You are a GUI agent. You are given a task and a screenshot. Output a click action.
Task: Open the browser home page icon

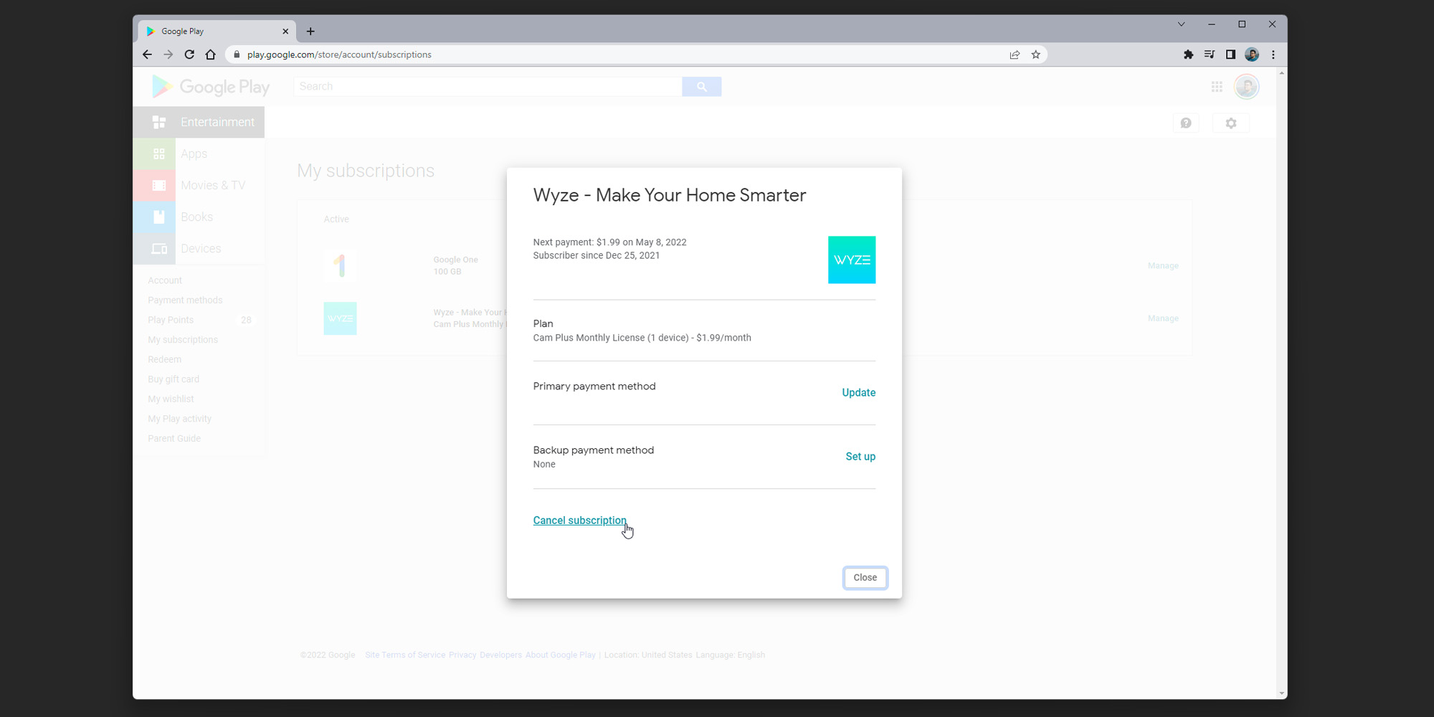[210, 54]
